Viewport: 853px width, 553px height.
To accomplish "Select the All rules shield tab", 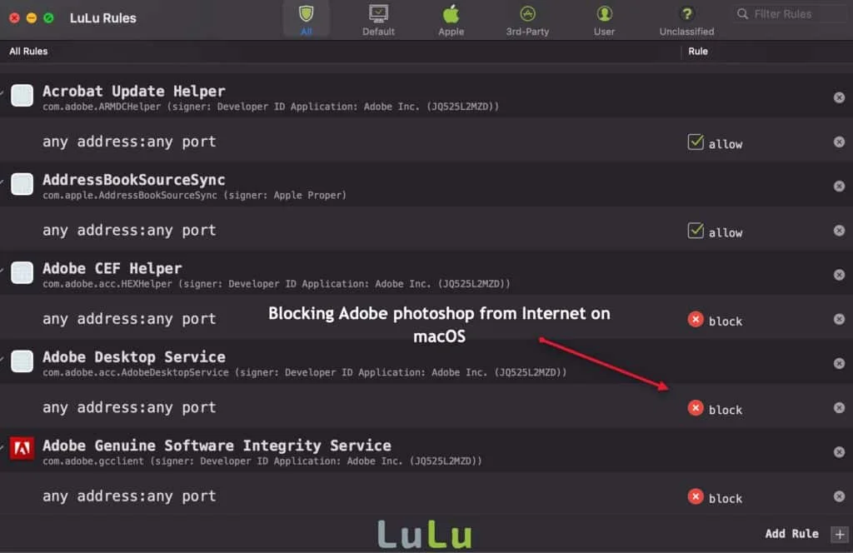I will (307, 20).
